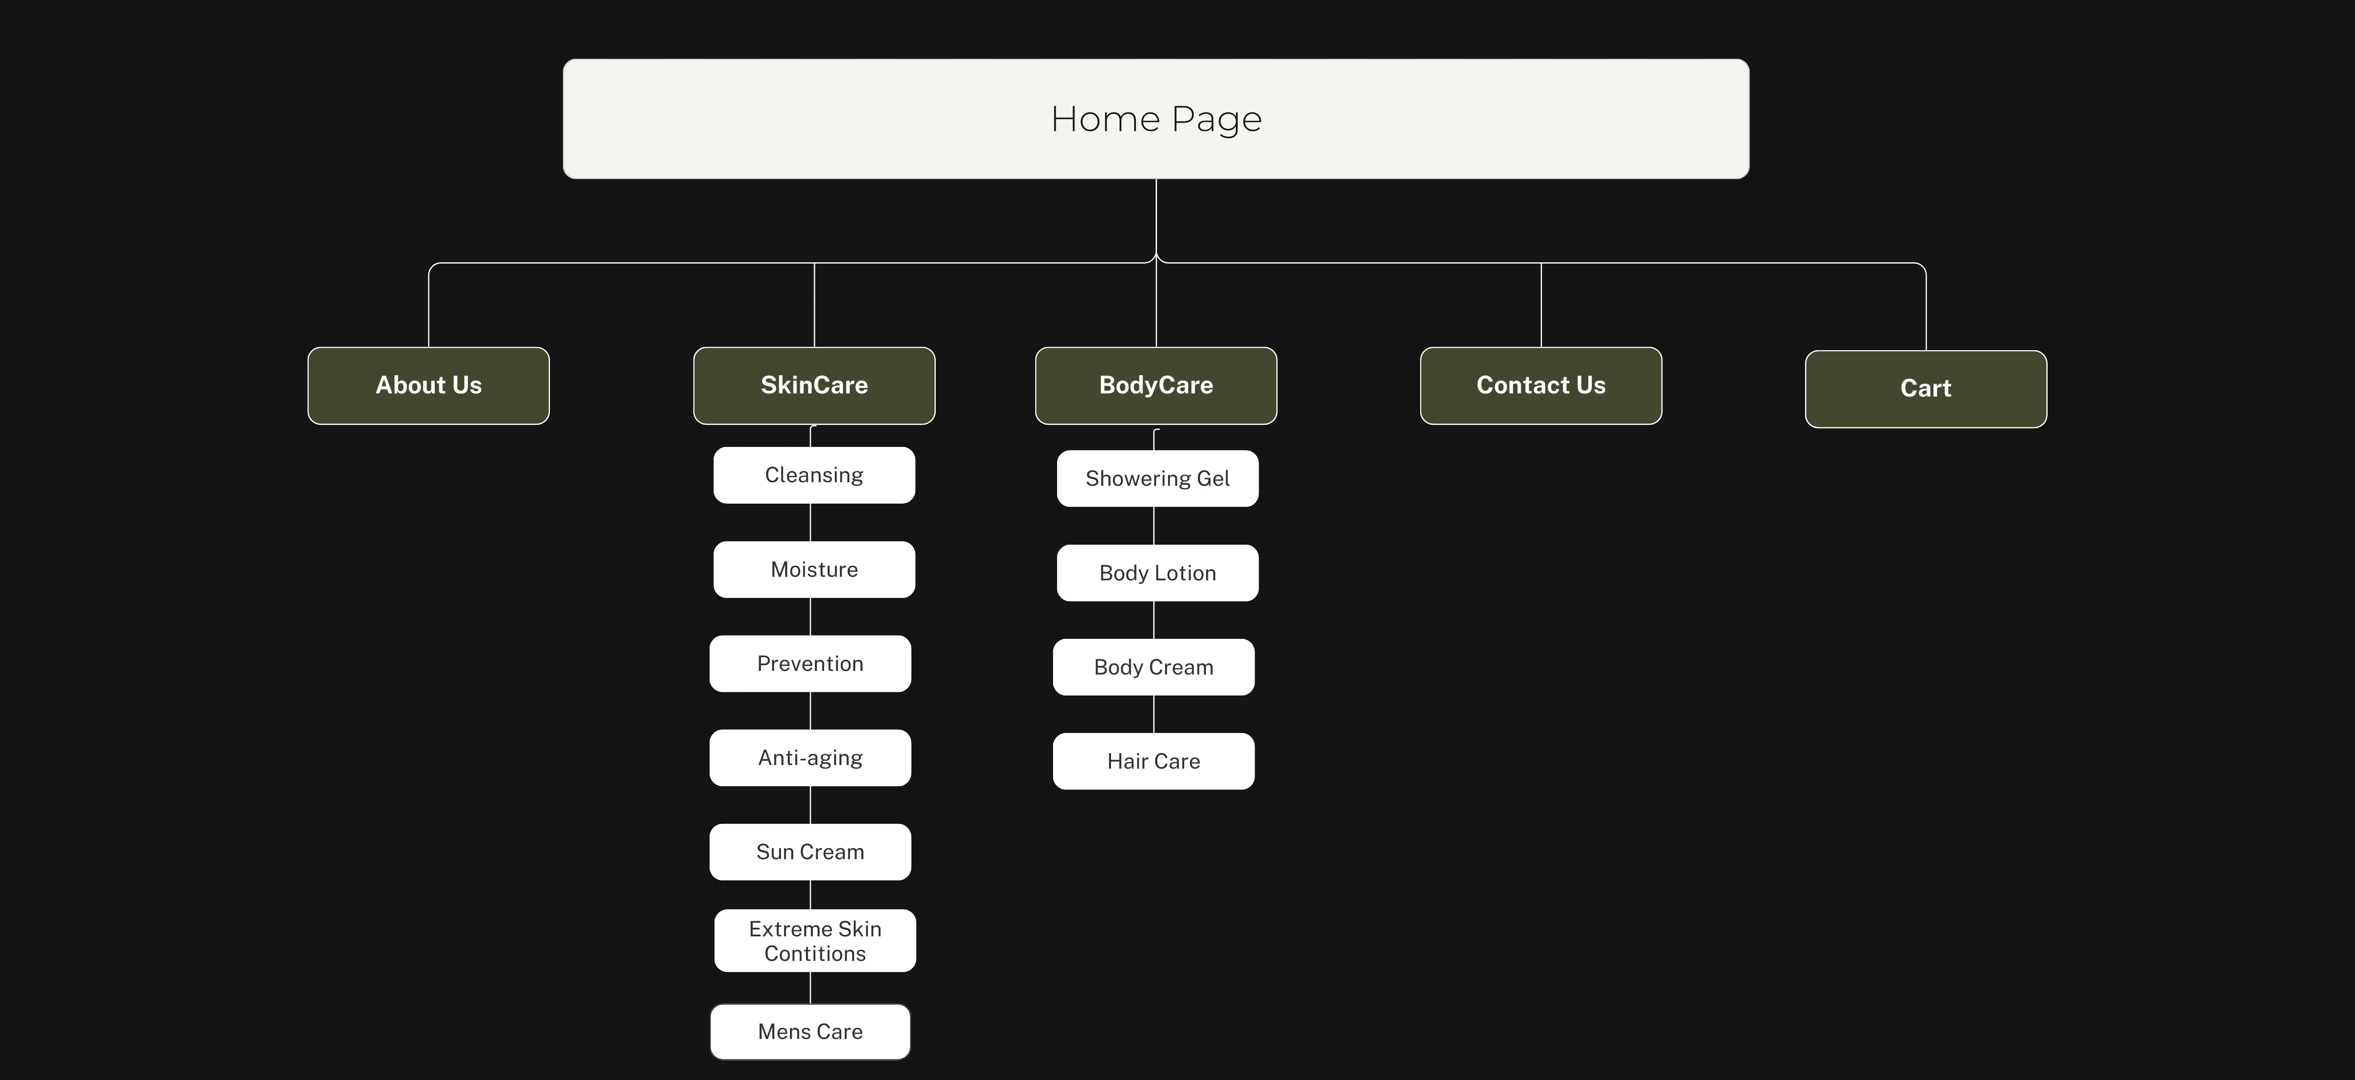Click vertical connector below Home Page
The image size is (2355, 1080).
point(1157,218)
